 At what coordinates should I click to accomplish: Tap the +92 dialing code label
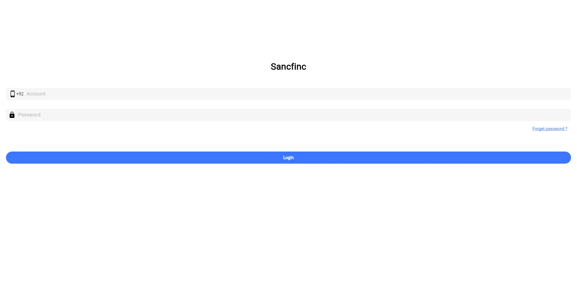click(20, 94)
